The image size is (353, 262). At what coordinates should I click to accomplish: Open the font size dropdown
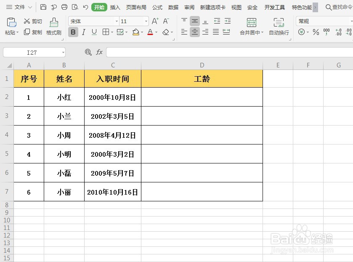145,21
